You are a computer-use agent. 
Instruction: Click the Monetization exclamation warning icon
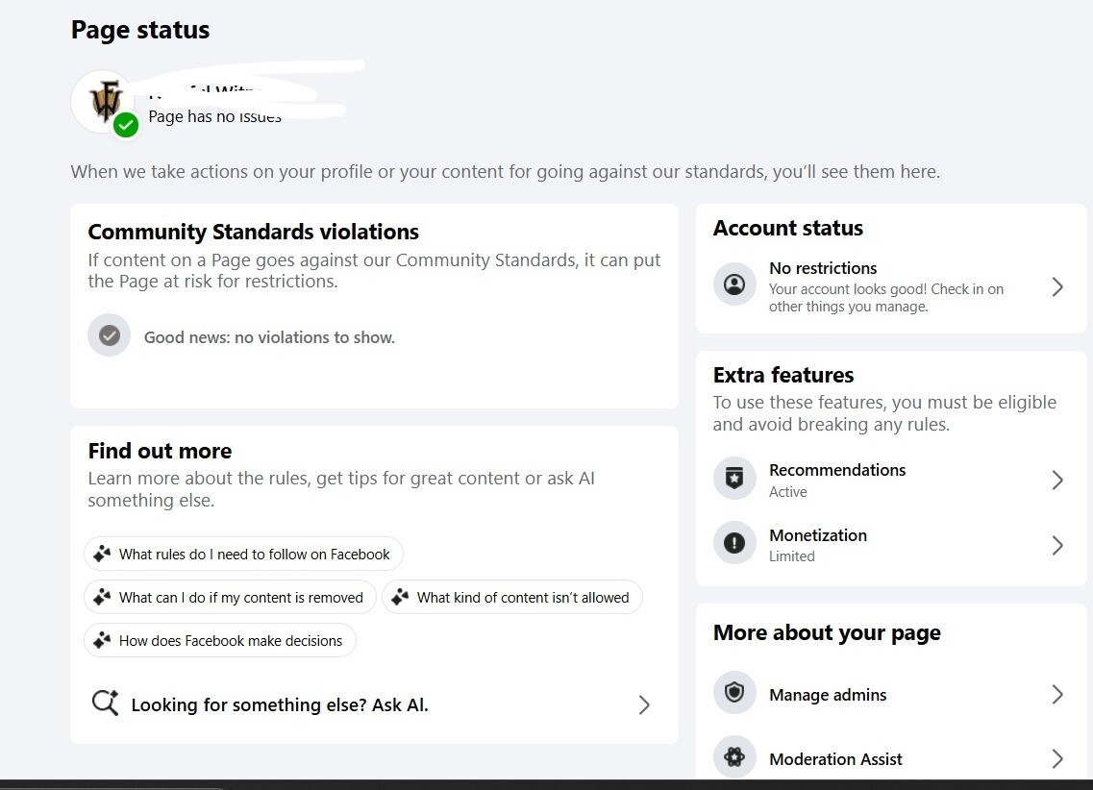[734, 543]
